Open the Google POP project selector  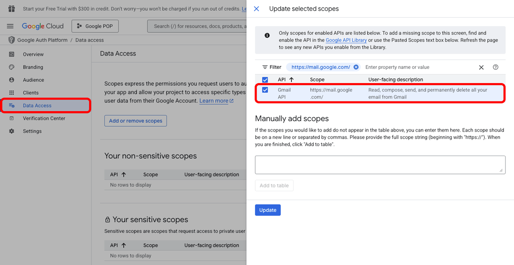pos(95,26)
